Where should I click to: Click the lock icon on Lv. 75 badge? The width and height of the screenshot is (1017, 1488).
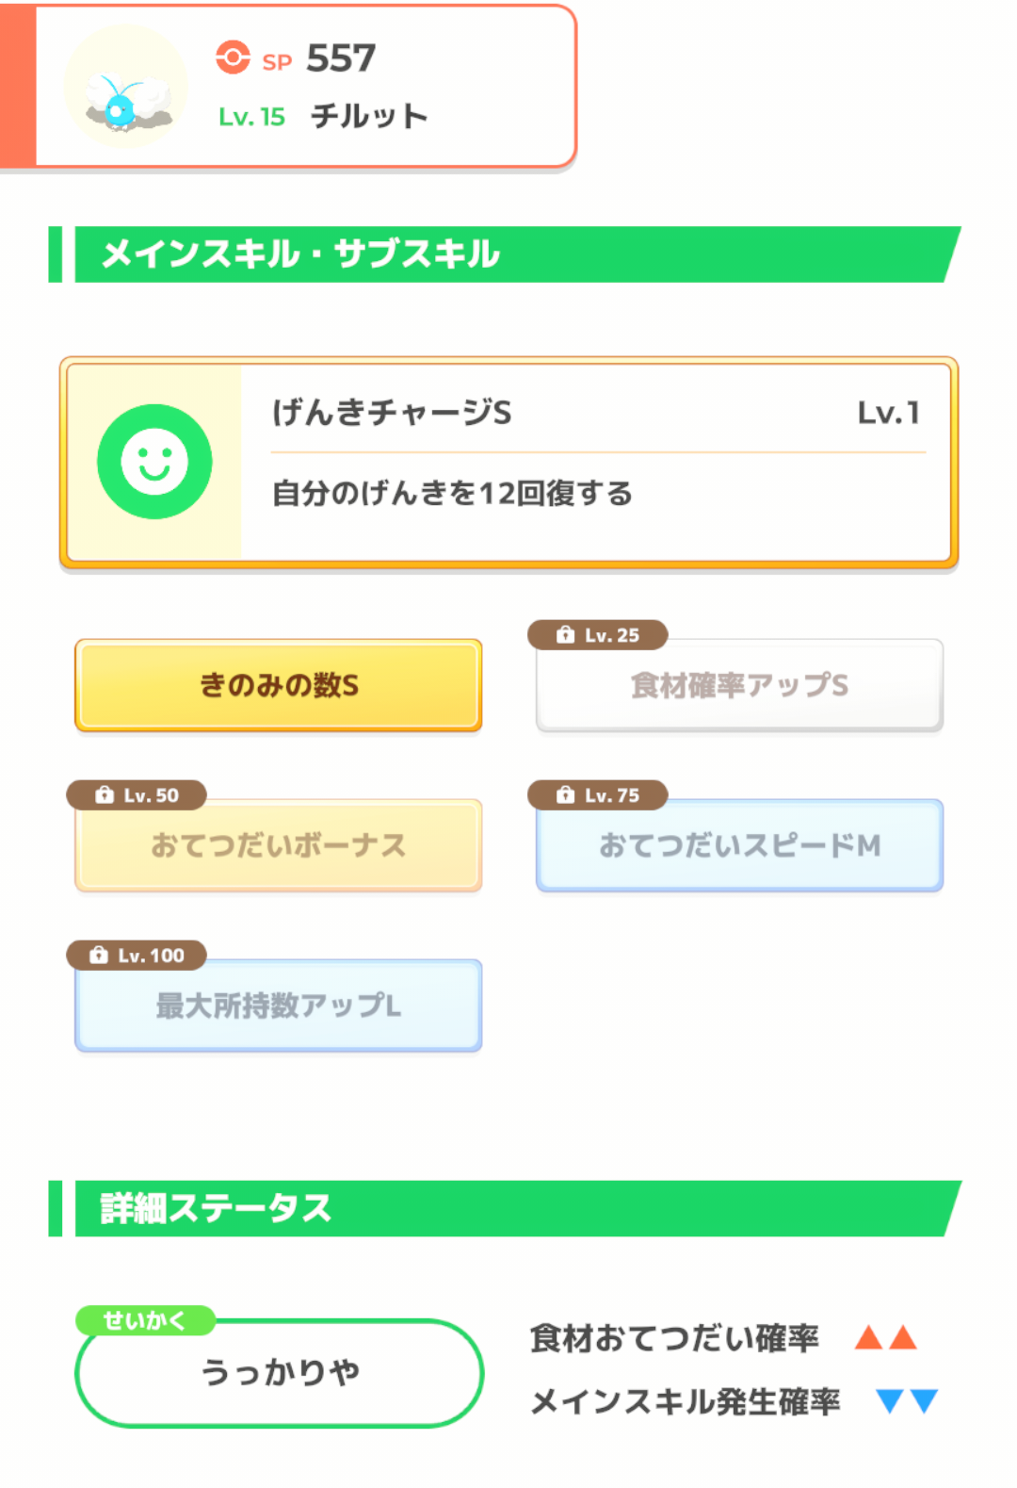point(565,795)
